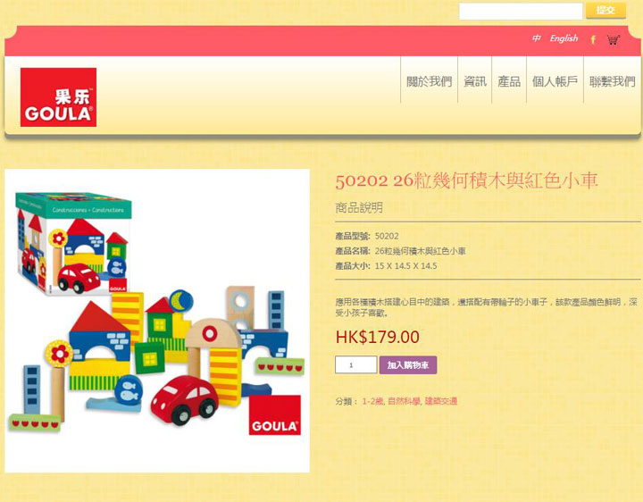
Task: Click the yellow 提交 search button
Action: click(x=606, y=10)
